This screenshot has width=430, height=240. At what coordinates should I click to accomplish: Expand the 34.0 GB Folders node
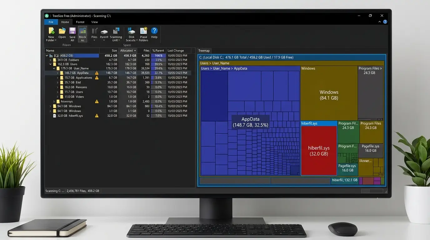(x=51, y=60)
